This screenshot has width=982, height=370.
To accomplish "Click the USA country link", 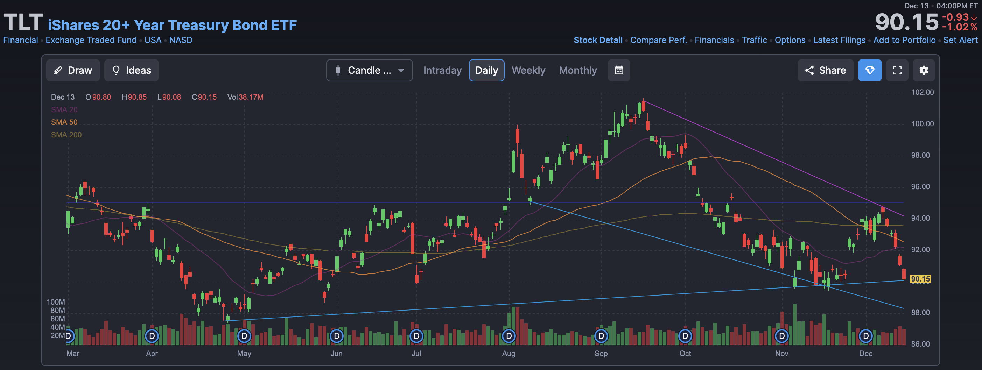I will [x=153, y=40].
